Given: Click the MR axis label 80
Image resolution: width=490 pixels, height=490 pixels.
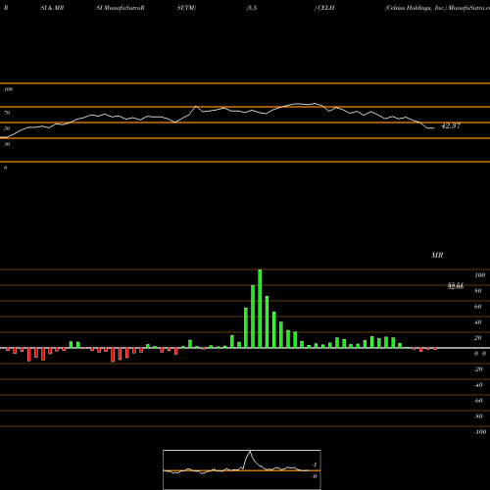Looking at the screenshot, I should click(x=477, y=291).
